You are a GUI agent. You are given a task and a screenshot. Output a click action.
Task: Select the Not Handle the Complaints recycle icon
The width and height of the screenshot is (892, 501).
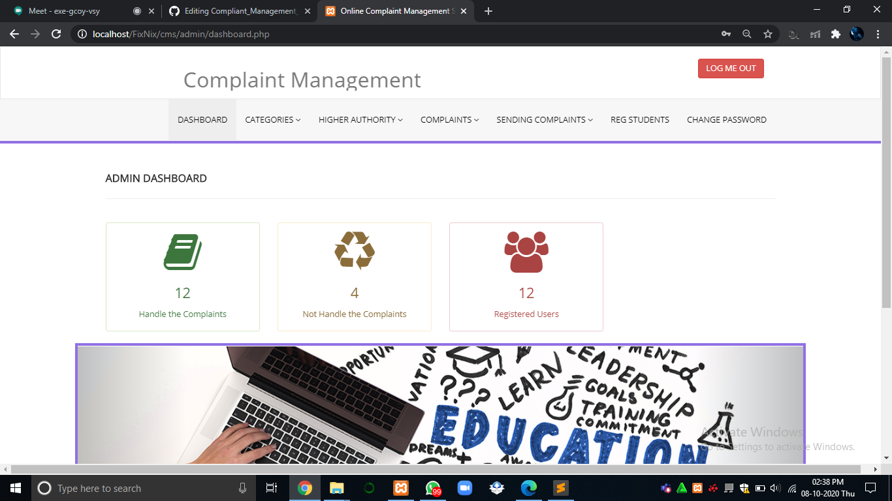[354, 250]
